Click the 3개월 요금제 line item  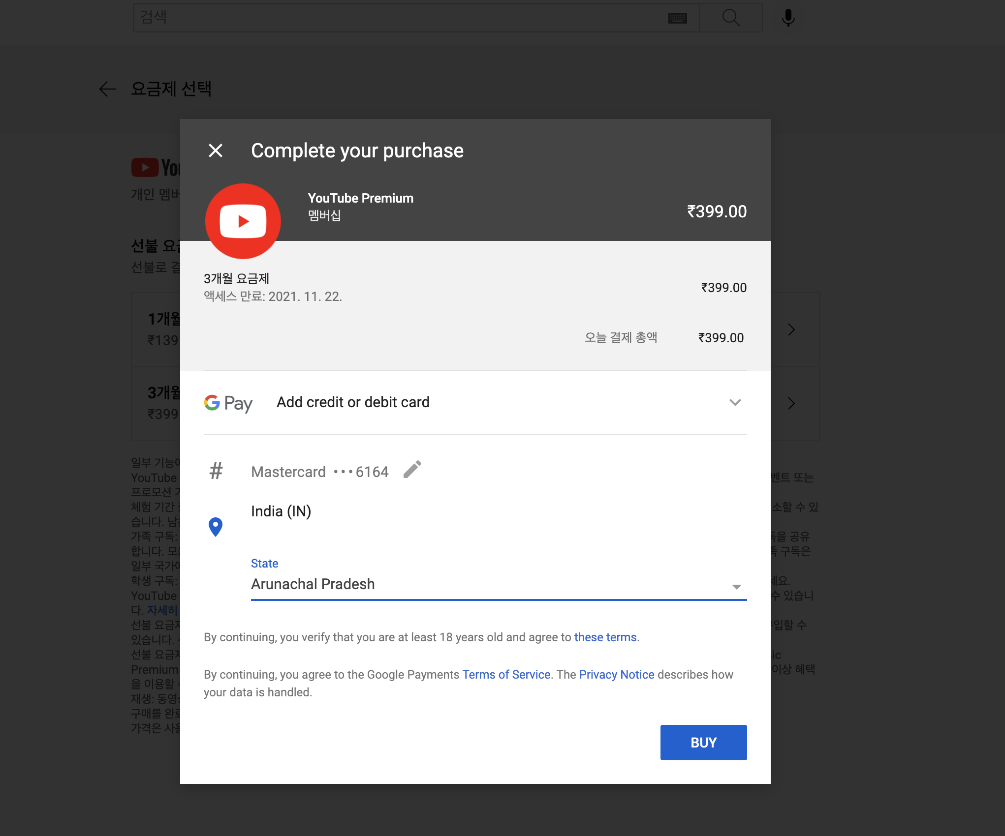(236, 279)
